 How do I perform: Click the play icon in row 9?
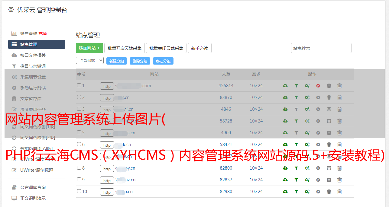click(x=318, y=180)
